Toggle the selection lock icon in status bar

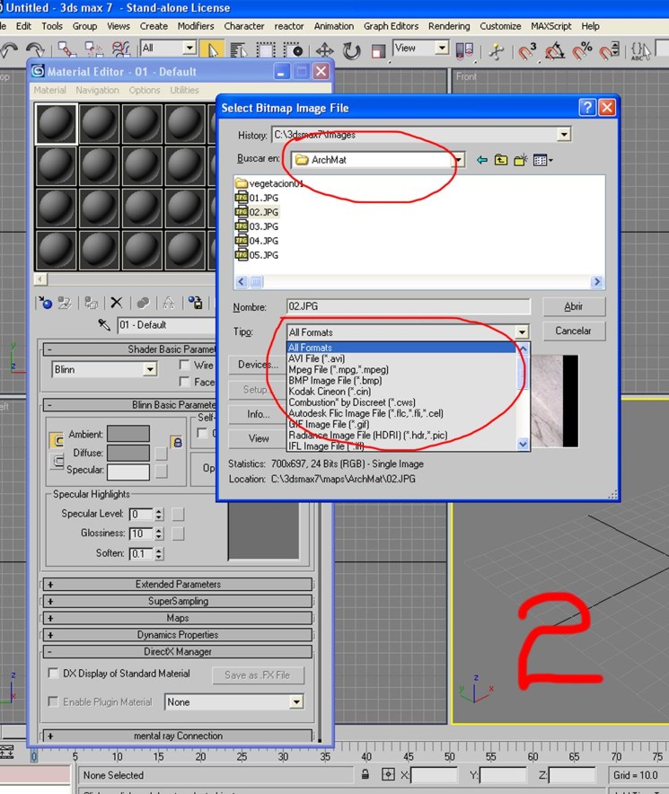click(x=365, y=774)
